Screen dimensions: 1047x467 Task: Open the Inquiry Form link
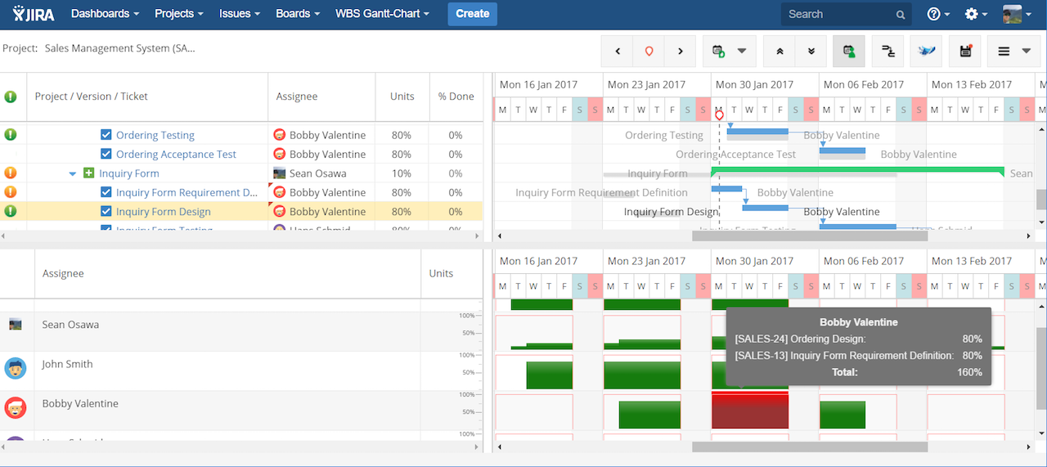coord(129,173)
